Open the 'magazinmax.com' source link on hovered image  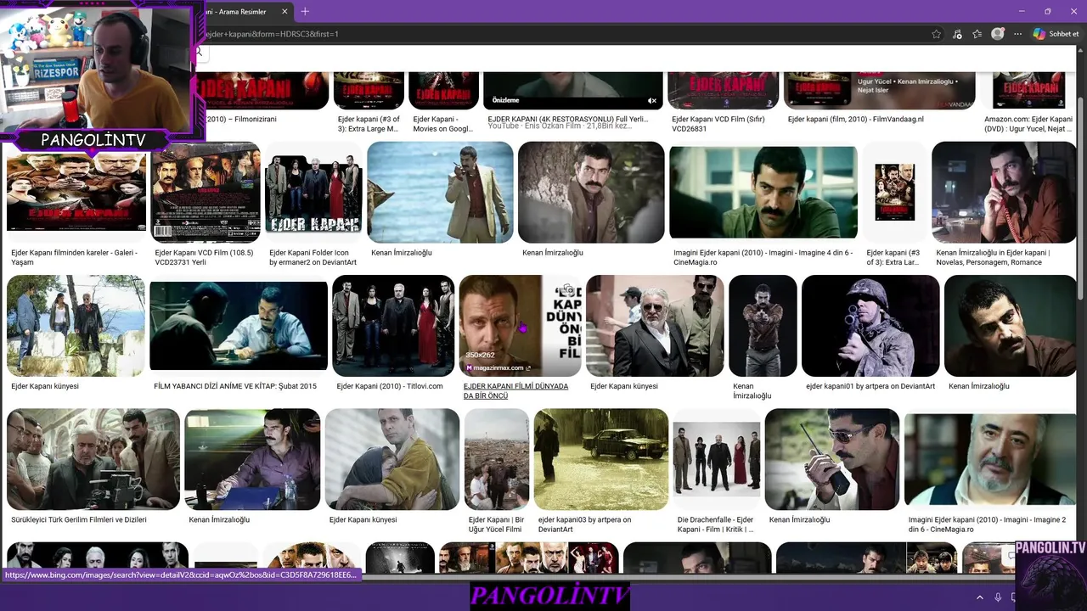[x=498, y=367]
